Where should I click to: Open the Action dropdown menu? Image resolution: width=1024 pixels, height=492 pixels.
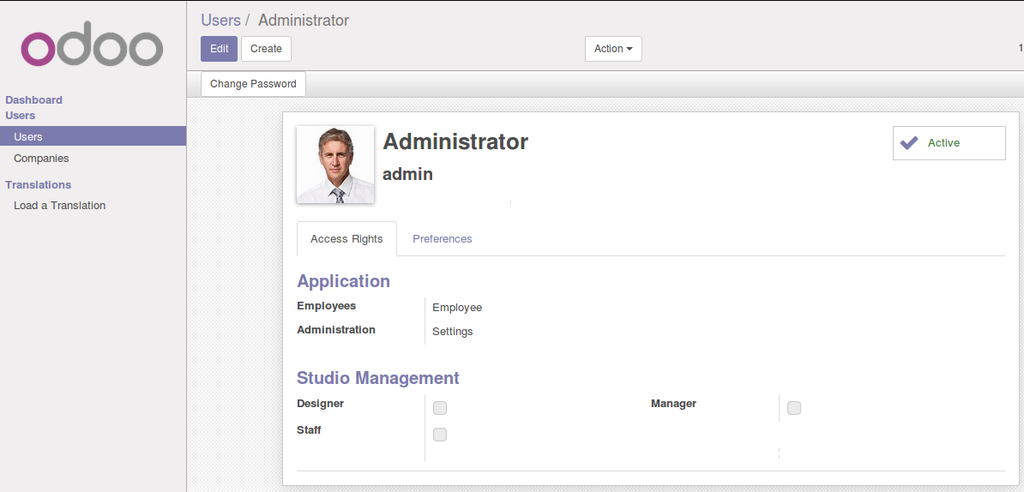pos(612,49)
